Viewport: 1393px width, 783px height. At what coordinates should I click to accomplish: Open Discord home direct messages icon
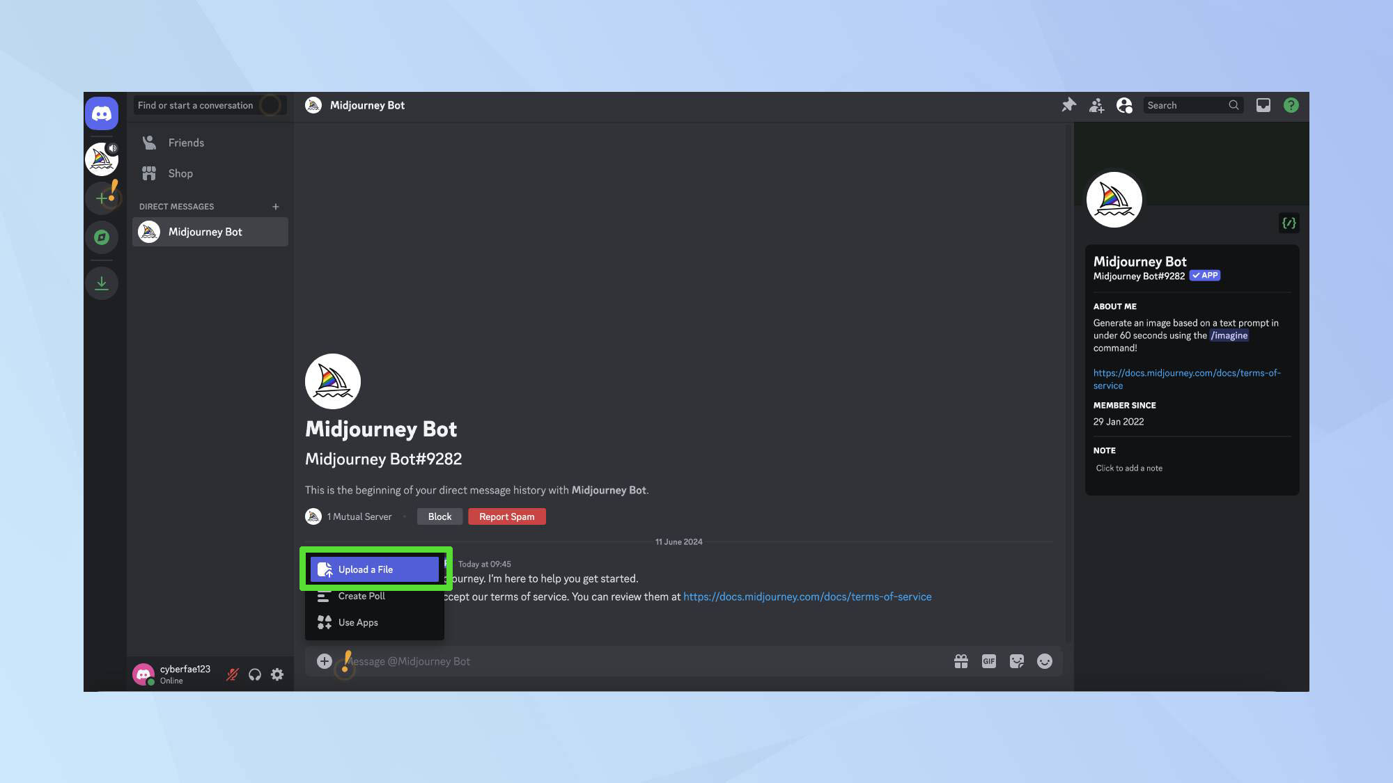(102, 113)
